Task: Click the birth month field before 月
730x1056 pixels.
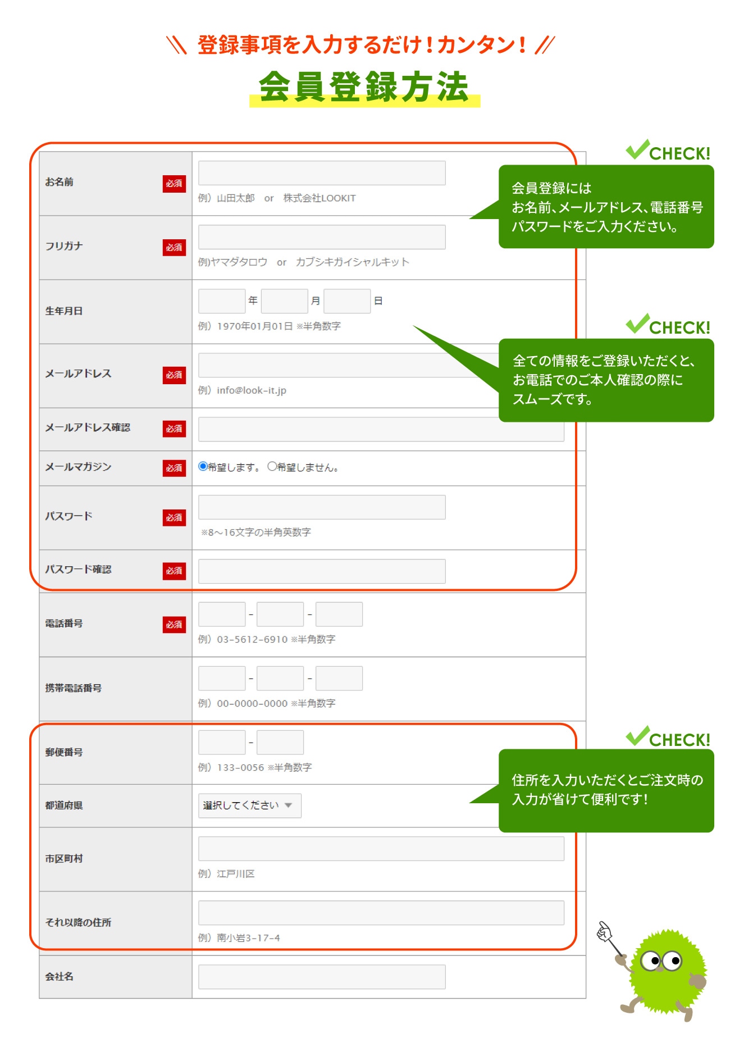Action: (x=285, y=301)
